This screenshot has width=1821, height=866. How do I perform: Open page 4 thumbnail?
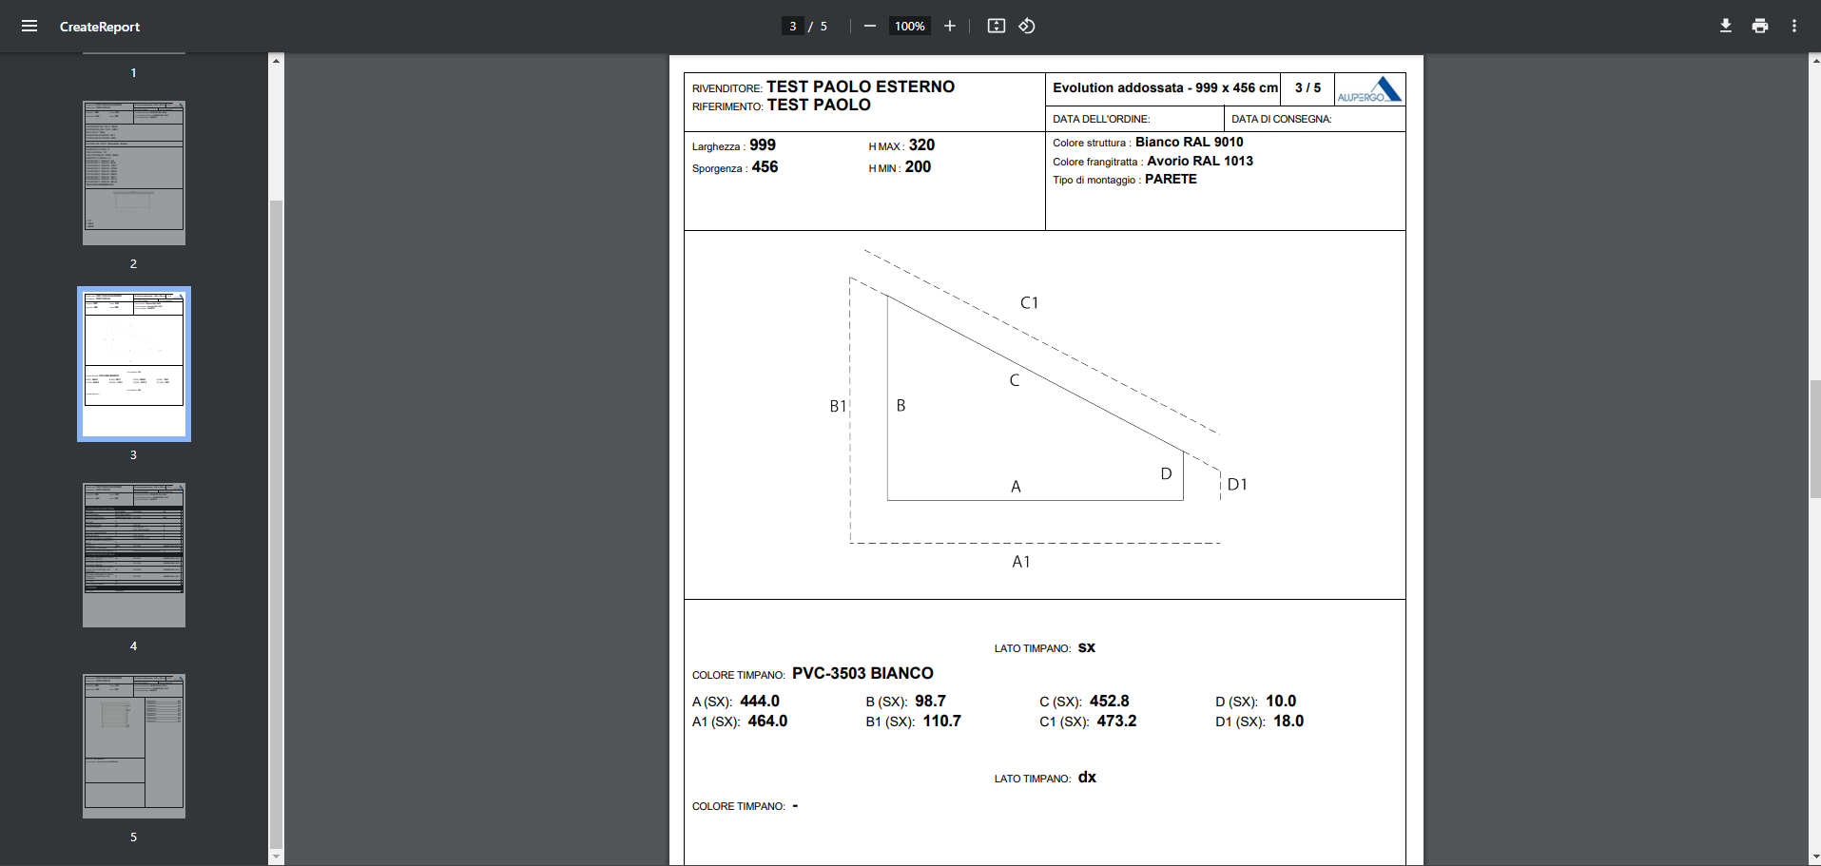[134, 555]
